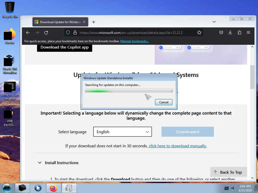Open Windows Media Player from taskbar
The width and height of the screenshot is (258, 193).
[38, 188]
